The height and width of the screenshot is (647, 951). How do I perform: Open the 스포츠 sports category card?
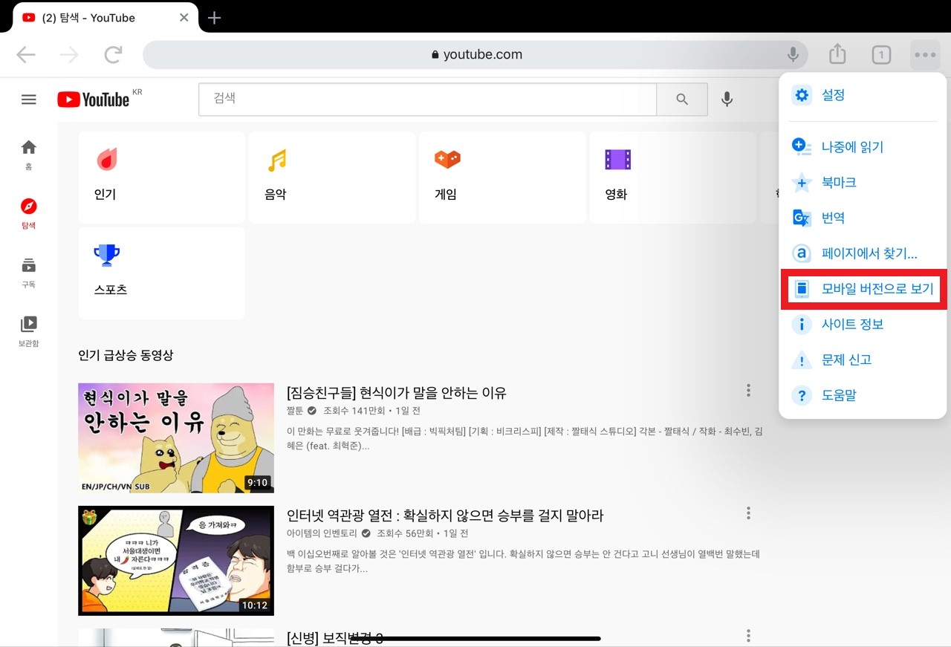pyautogui.click(x=161, y=273)
